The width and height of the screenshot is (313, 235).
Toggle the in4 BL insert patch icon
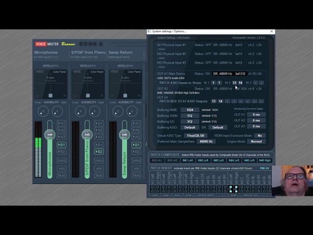[x=219, y=189]
